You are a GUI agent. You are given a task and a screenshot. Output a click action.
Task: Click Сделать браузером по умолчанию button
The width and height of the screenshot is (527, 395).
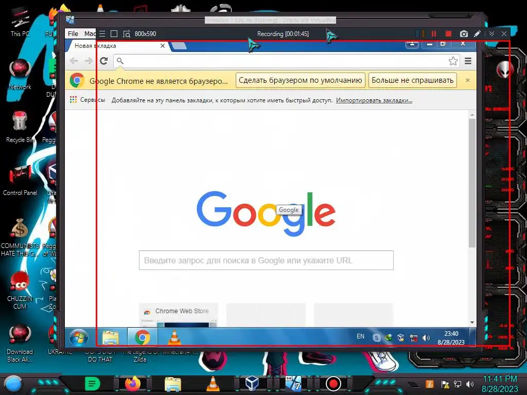pos(300,80)
